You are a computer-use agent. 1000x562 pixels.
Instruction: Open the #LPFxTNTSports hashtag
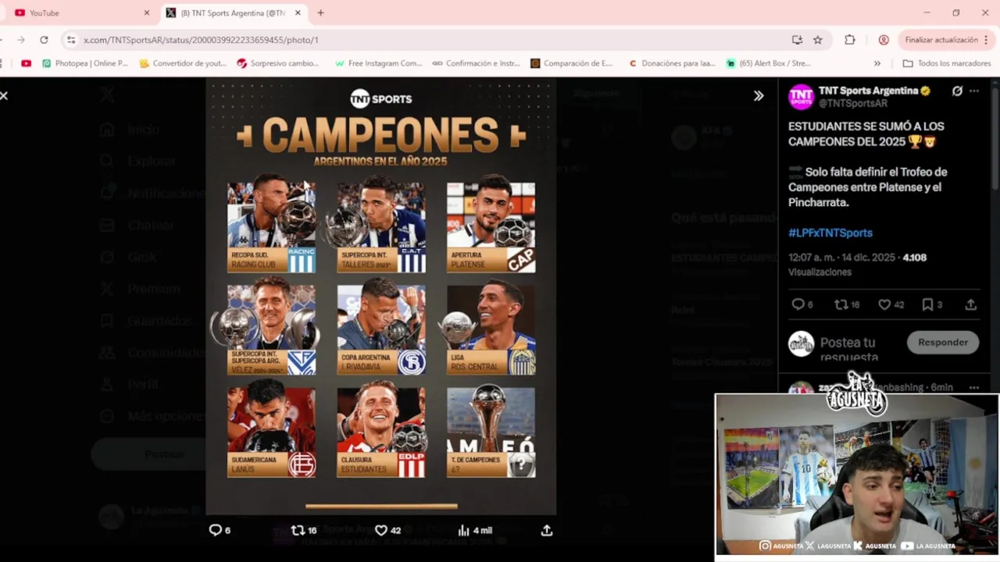(x=830, y=233)
